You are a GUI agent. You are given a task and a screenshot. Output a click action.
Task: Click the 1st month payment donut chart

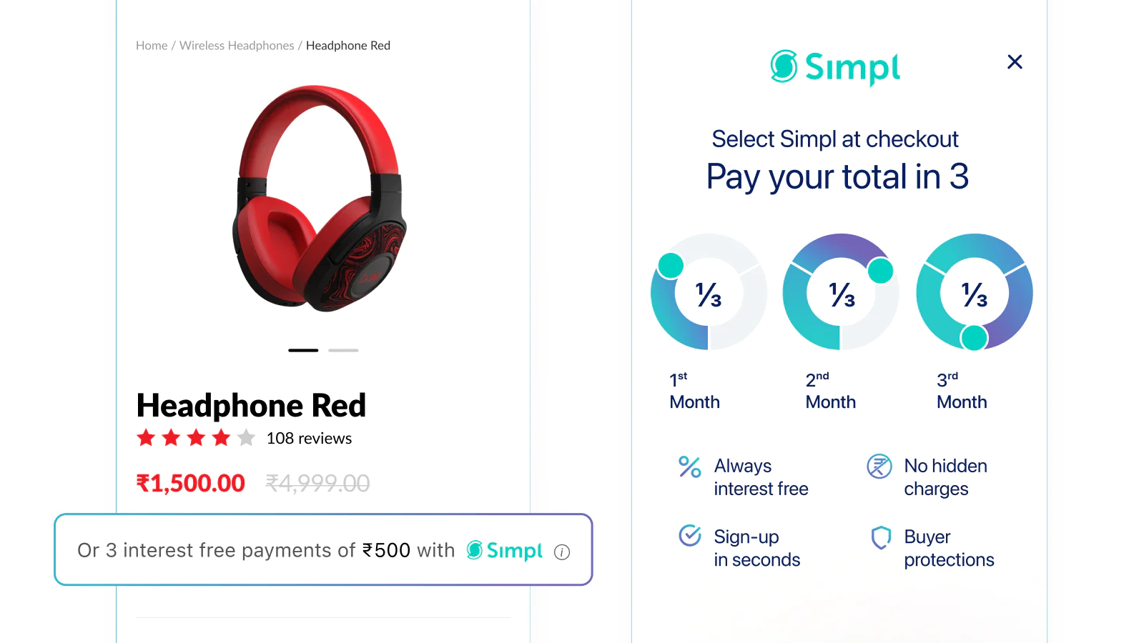tap(709, 292)
